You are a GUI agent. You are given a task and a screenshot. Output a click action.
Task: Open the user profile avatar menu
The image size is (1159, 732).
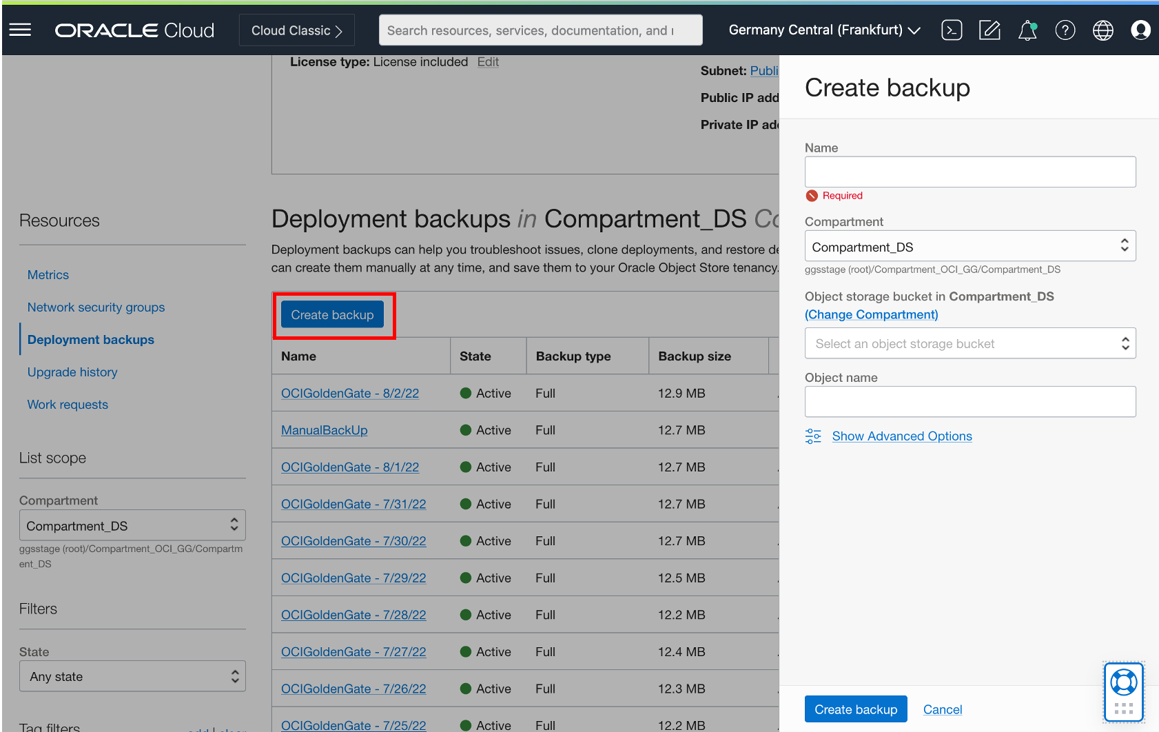pos(1140,30)
